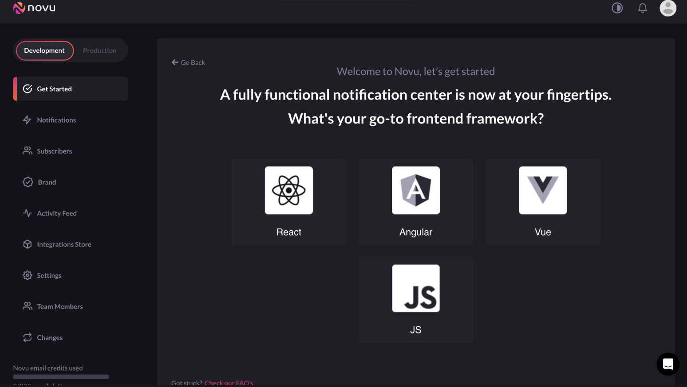Click the Activity Feed icon
Screen dimensions: 687x387
tap(28, 213)
